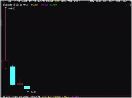Click the 标记 mark button
This screenshot has width=132, height=98.
pos(125,1)
